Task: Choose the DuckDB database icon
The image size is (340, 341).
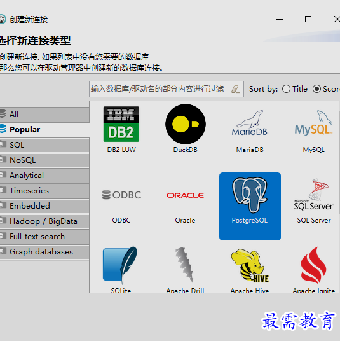Action: pos(186,124)
